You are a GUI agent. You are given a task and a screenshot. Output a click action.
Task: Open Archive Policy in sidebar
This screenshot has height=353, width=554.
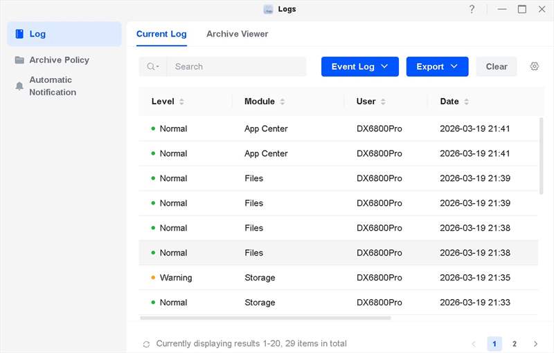tap(59, 60)
